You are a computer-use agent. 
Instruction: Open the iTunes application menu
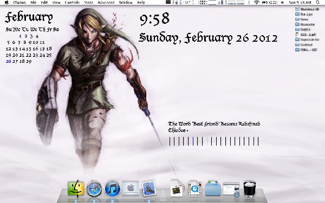19,3
